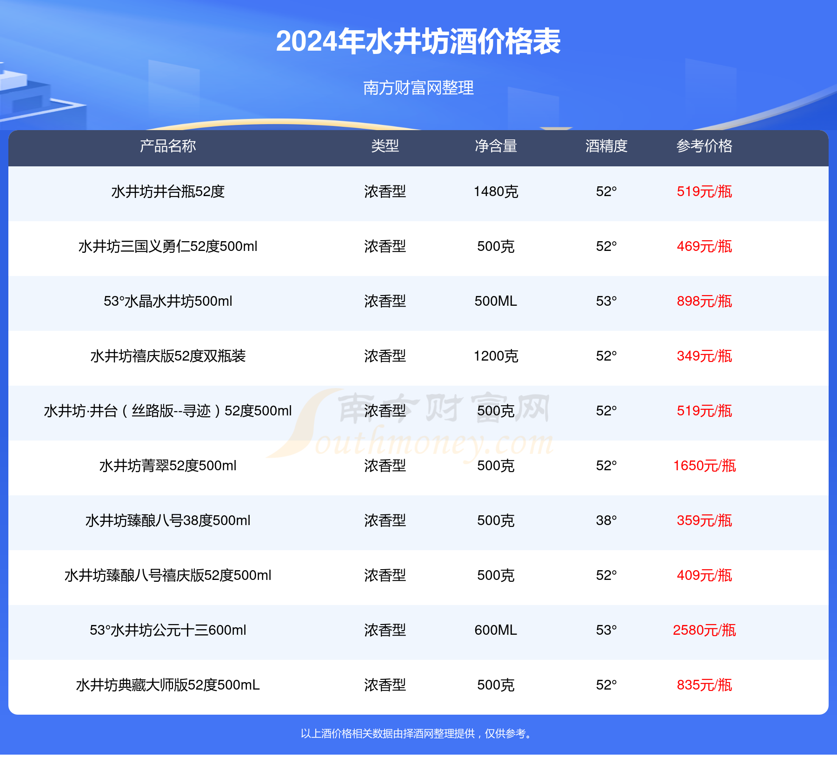Click net content 500ML
Viewport: 837px width, 776px height.
click(x=496, y=301)
